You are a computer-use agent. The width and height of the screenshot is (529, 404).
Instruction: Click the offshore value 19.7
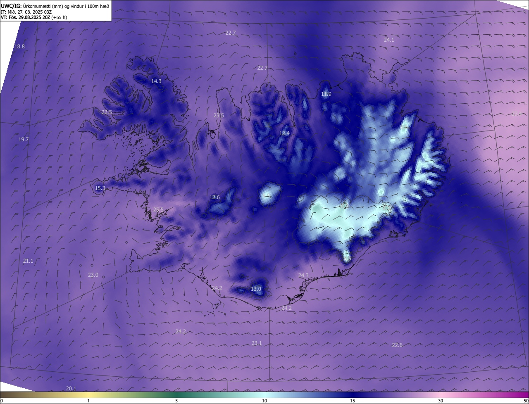pos(24,140)
